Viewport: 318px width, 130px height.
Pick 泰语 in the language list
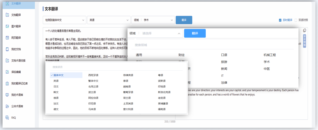[126, 81]
